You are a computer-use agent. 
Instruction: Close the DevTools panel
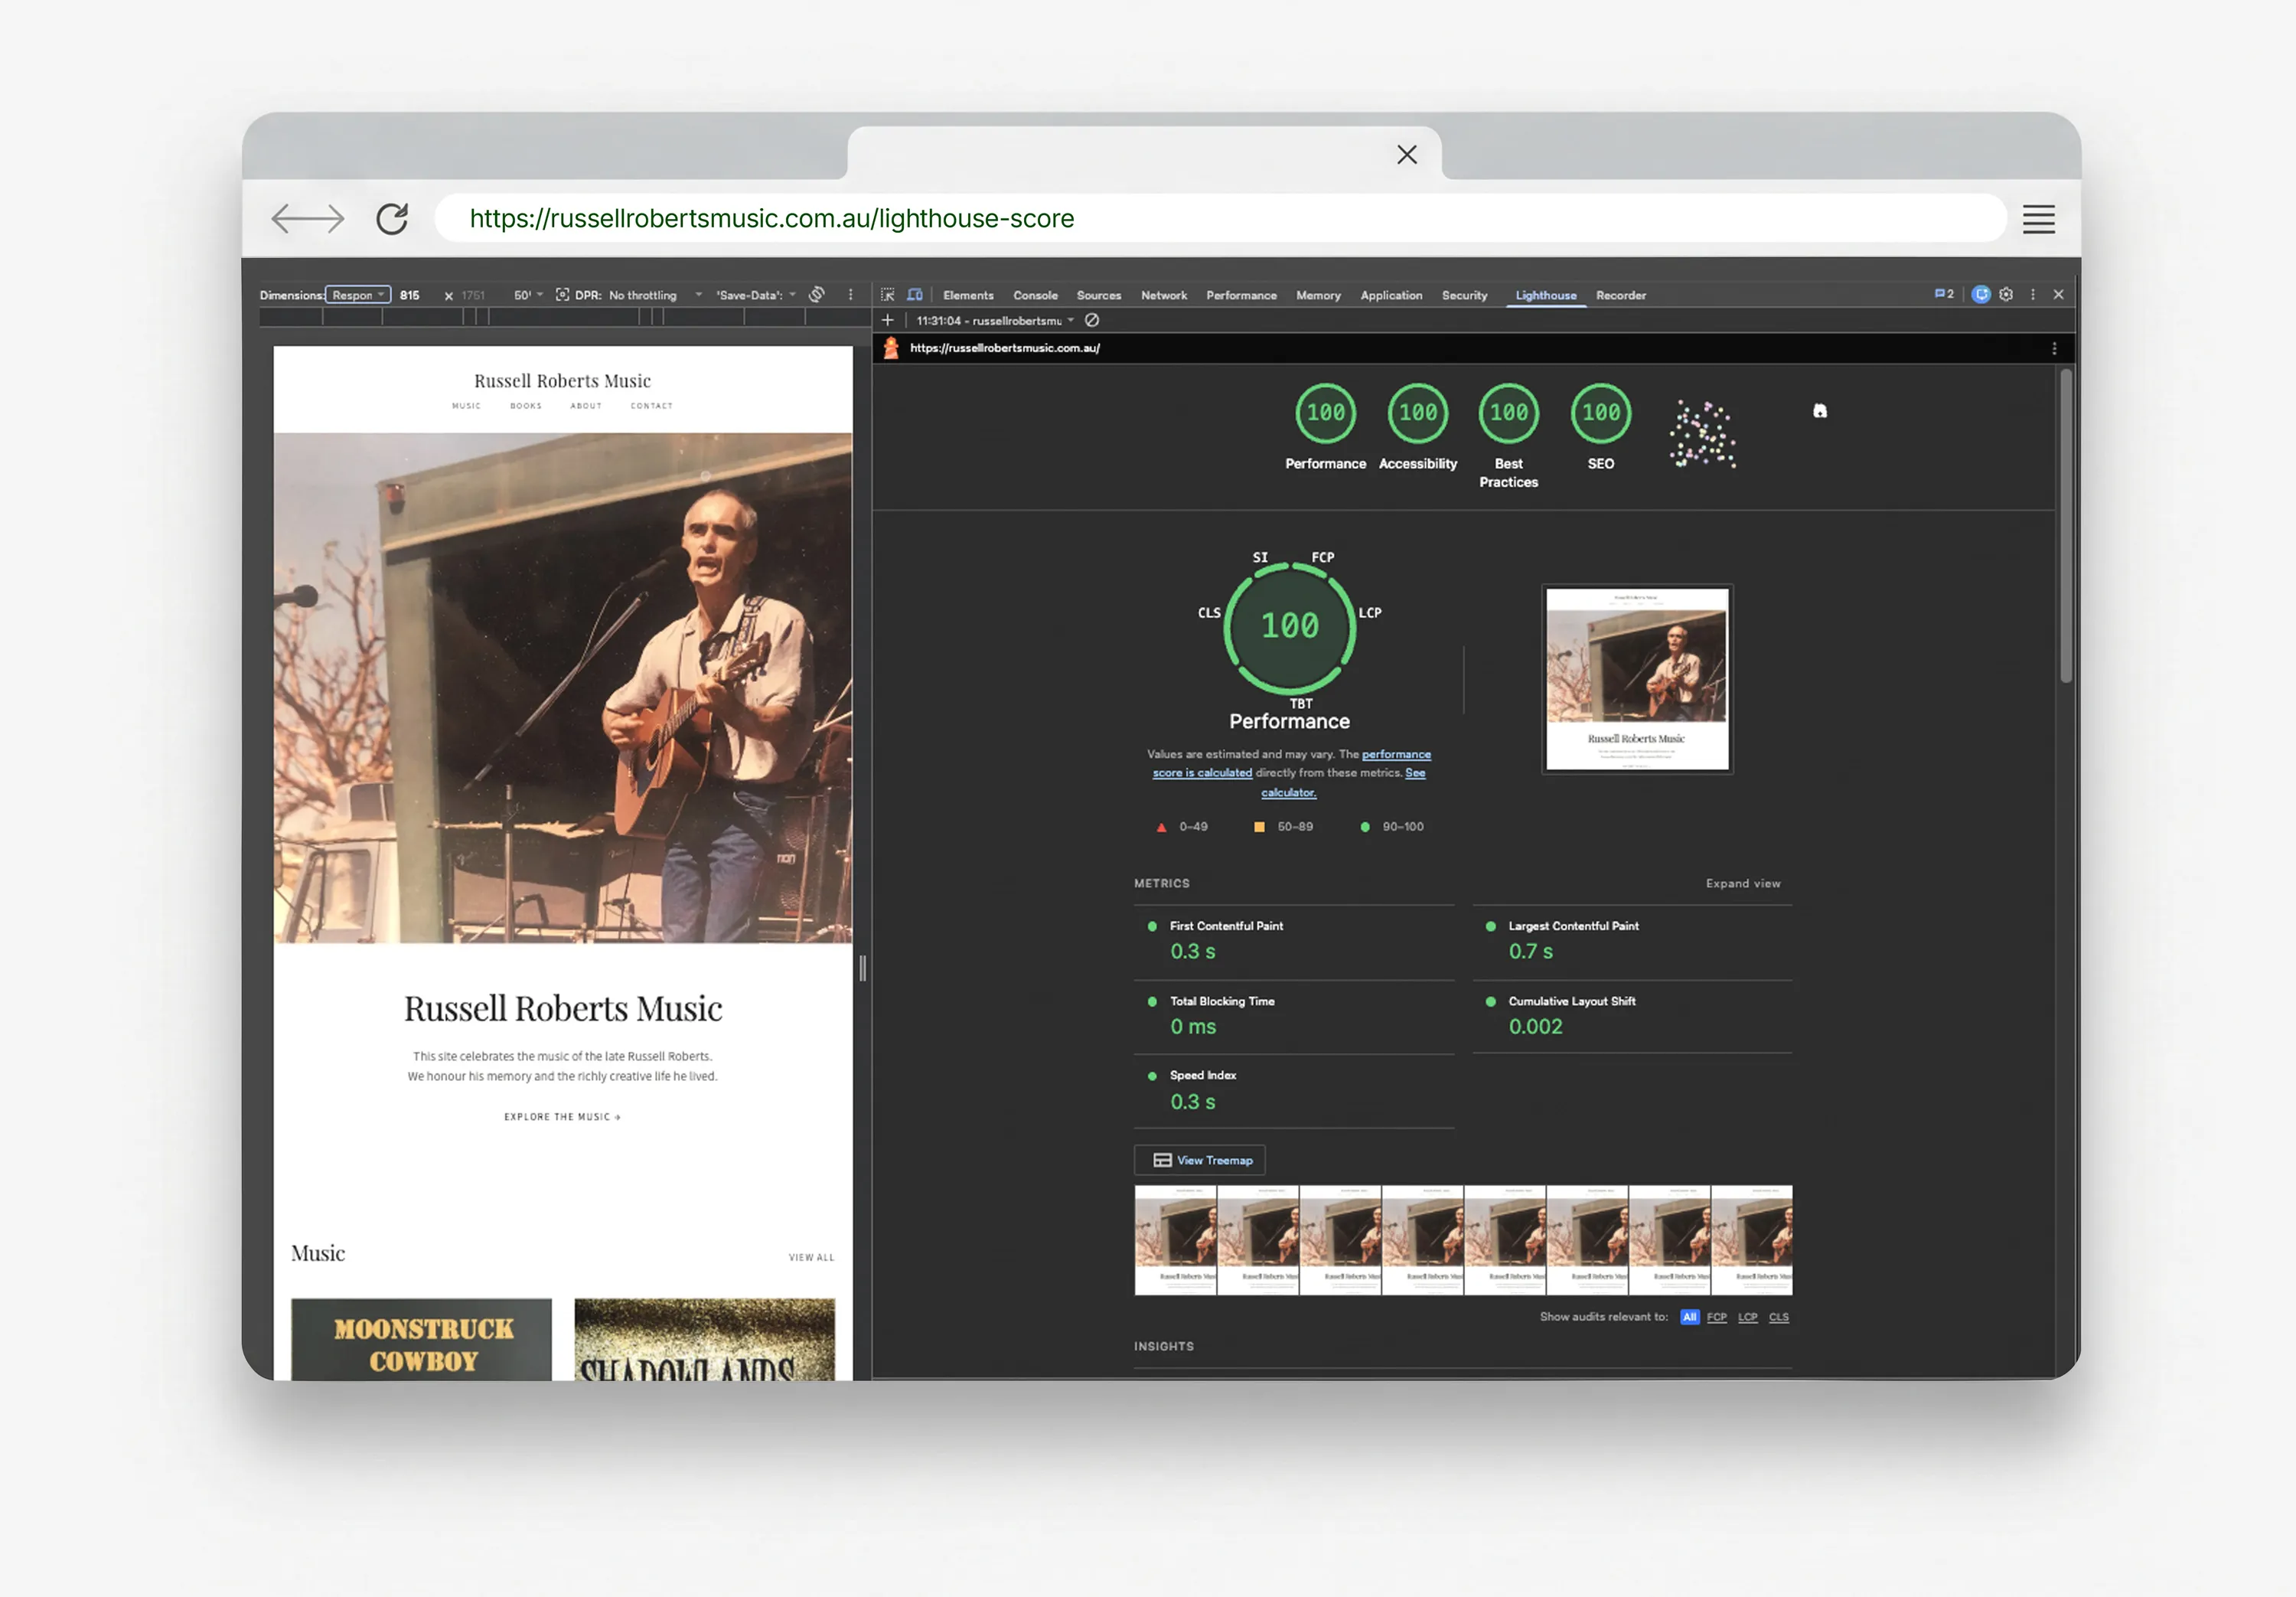(x=2058, y=294)
